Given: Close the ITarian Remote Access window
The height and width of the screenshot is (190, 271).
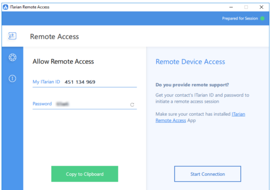Looking at the screenshot, I should (261, 7).
